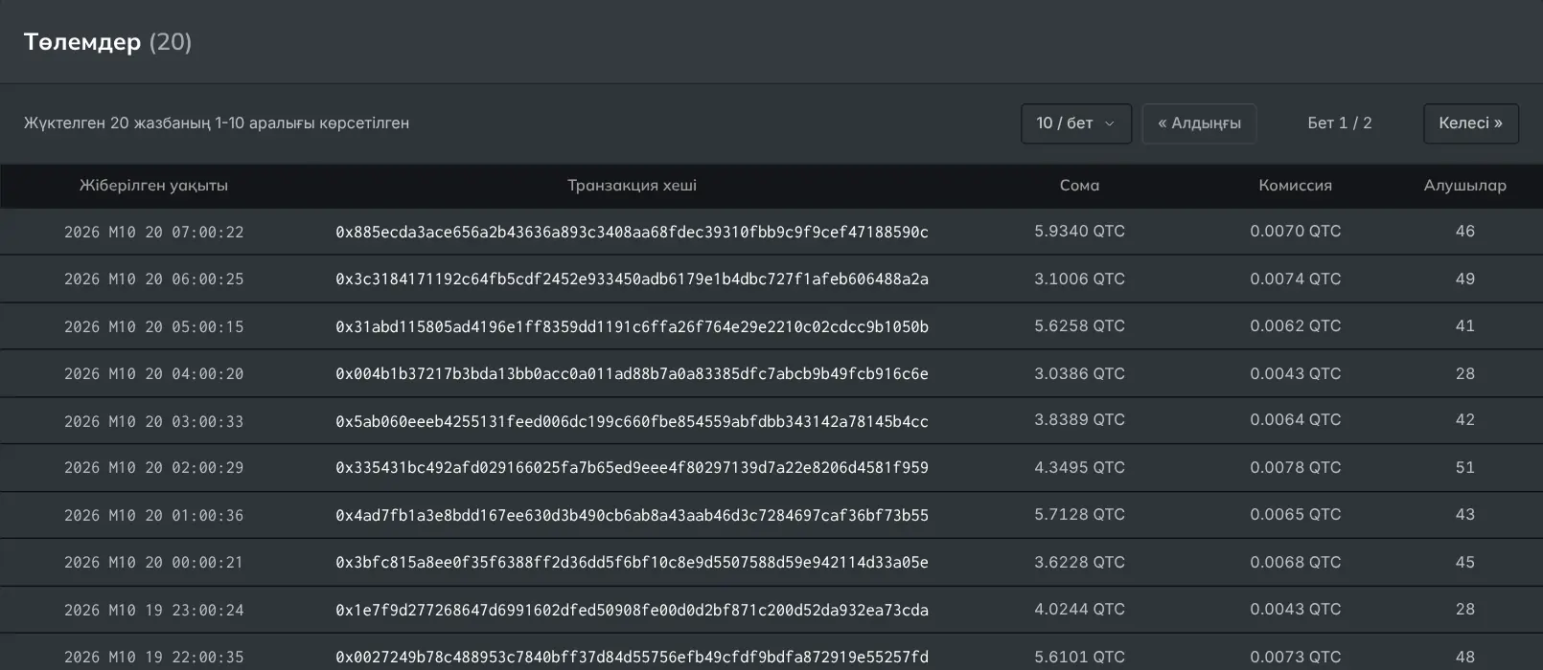This screenshot has width=1543, height=670.
Task: Click the amount "5.9340 QTC"
Action: coord(1080,232)
